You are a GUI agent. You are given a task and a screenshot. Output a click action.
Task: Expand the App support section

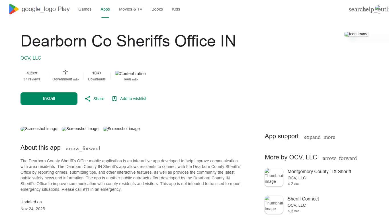320,137
